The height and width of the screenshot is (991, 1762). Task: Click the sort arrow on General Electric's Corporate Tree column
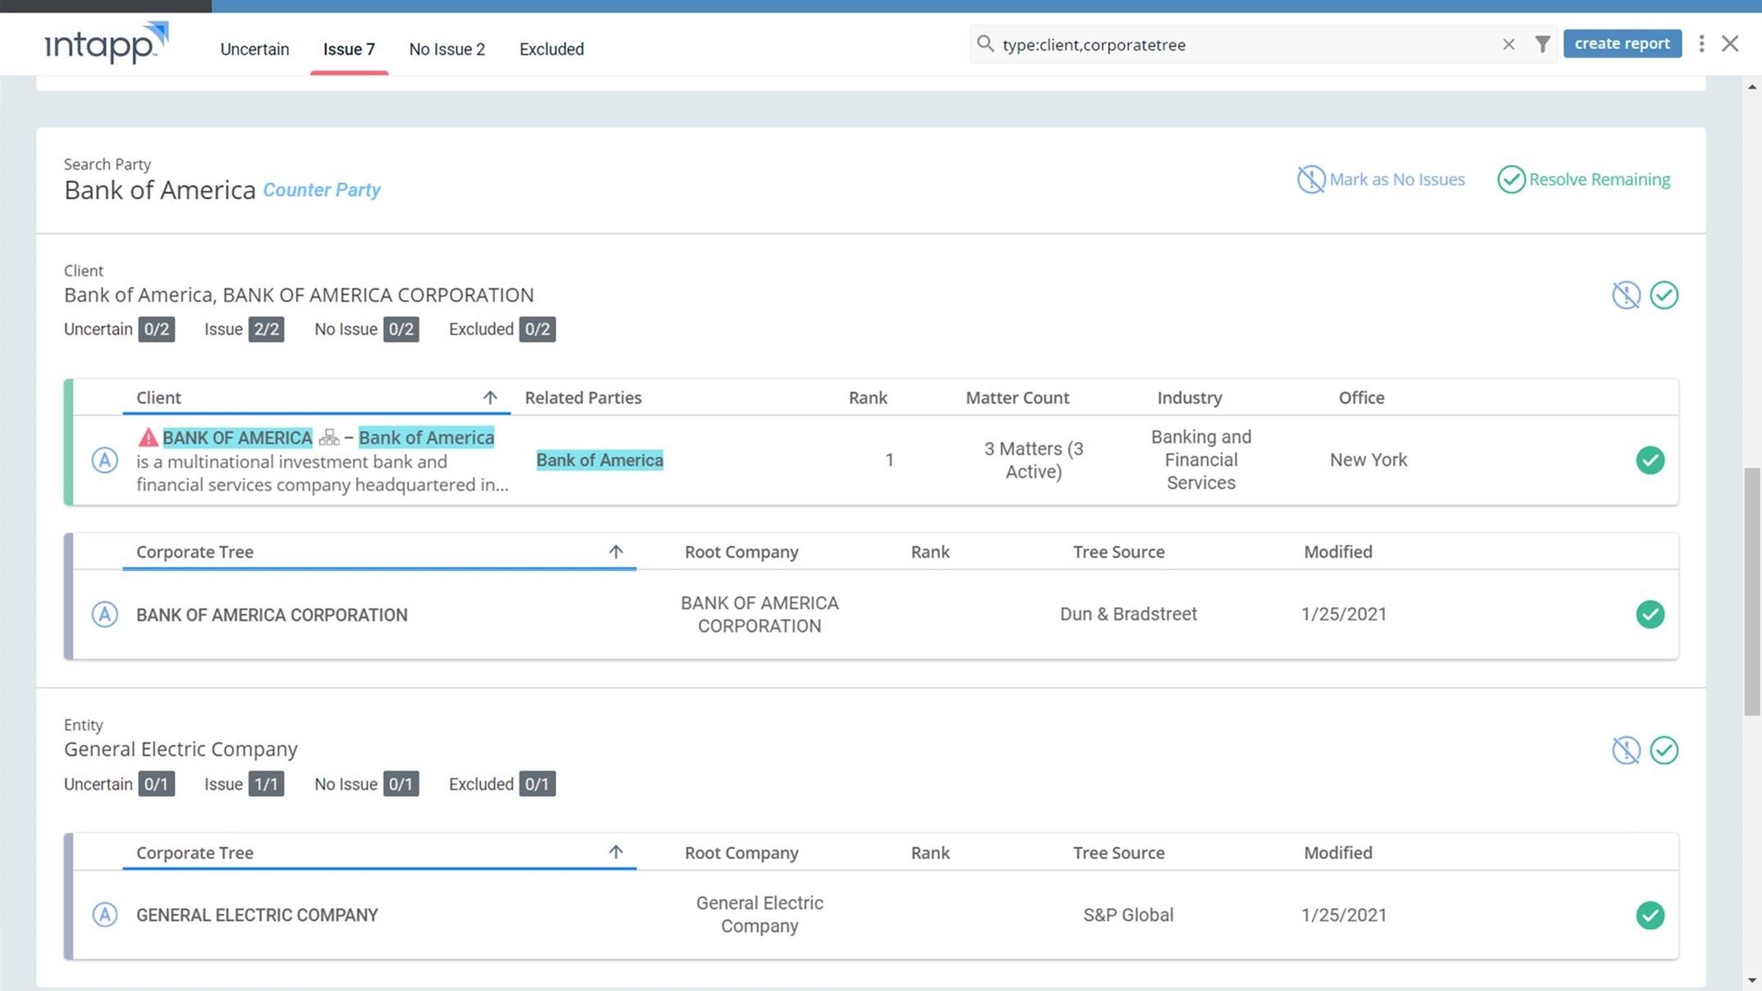pos(616,852)
